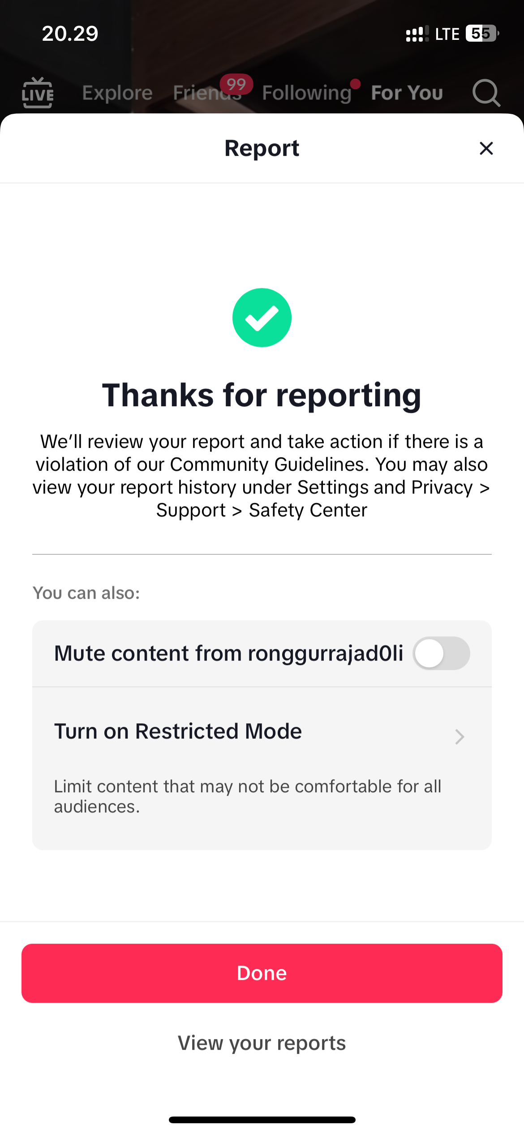Open the search magnifier icon
Viewport: 524px width, 1134px height.
(x=486, y=93)
